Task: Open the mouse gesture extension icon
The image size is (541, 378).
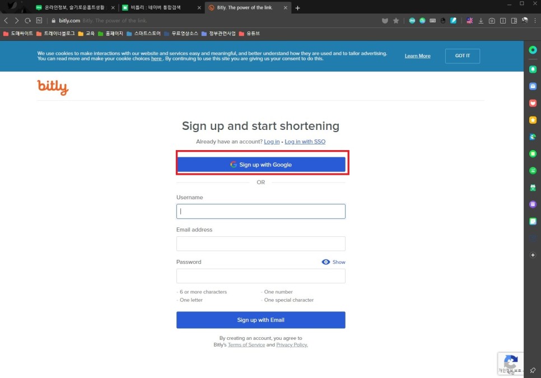Action: pos(443,21)
